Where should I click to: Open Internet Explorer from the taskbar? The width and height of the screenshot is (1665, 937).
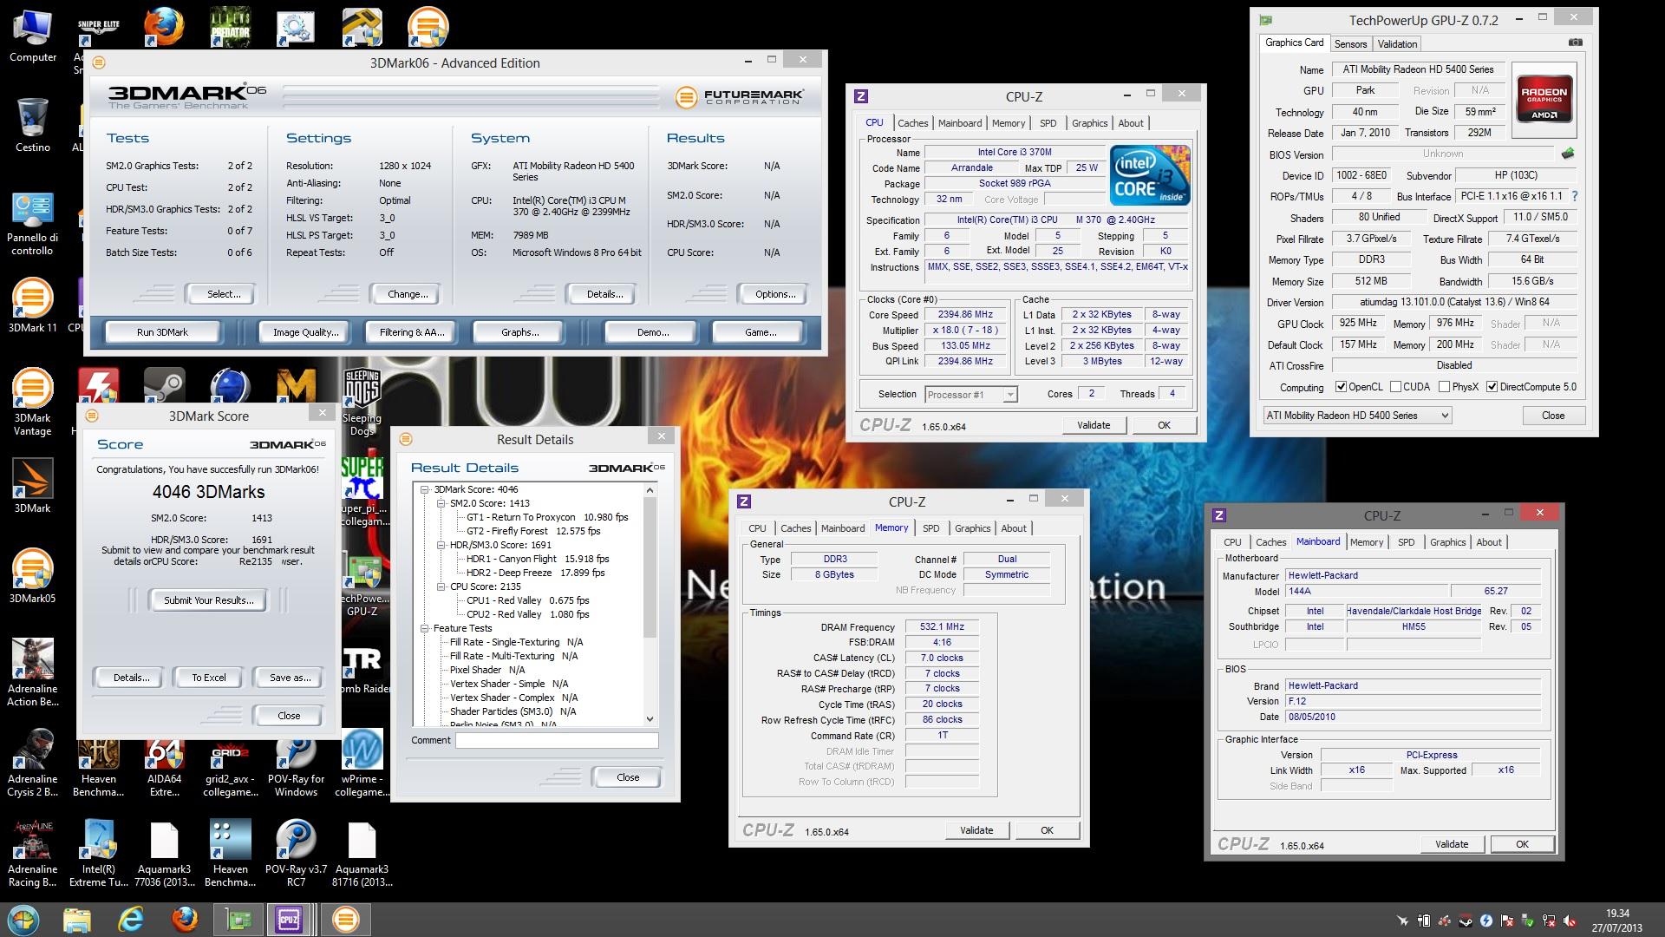click(x=132, y=919)
